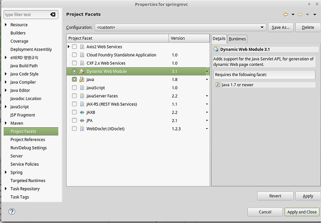The height and width of the screenshot is (223, 321).
Task: Open JPA version dropdown arrow
Action: [x=207, y=120]
